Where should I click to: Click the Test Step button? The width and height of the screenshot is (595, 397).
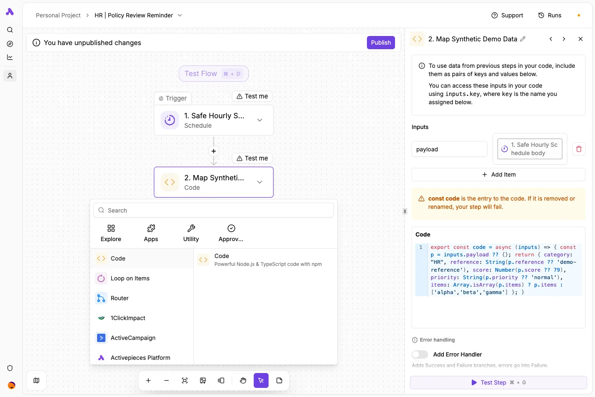click(x=498, y=383)
